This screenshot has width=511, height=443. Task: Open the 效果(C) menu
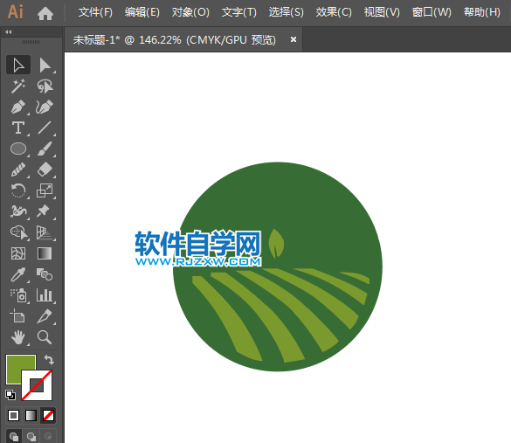pyautogui.click(x=334, y=12)
